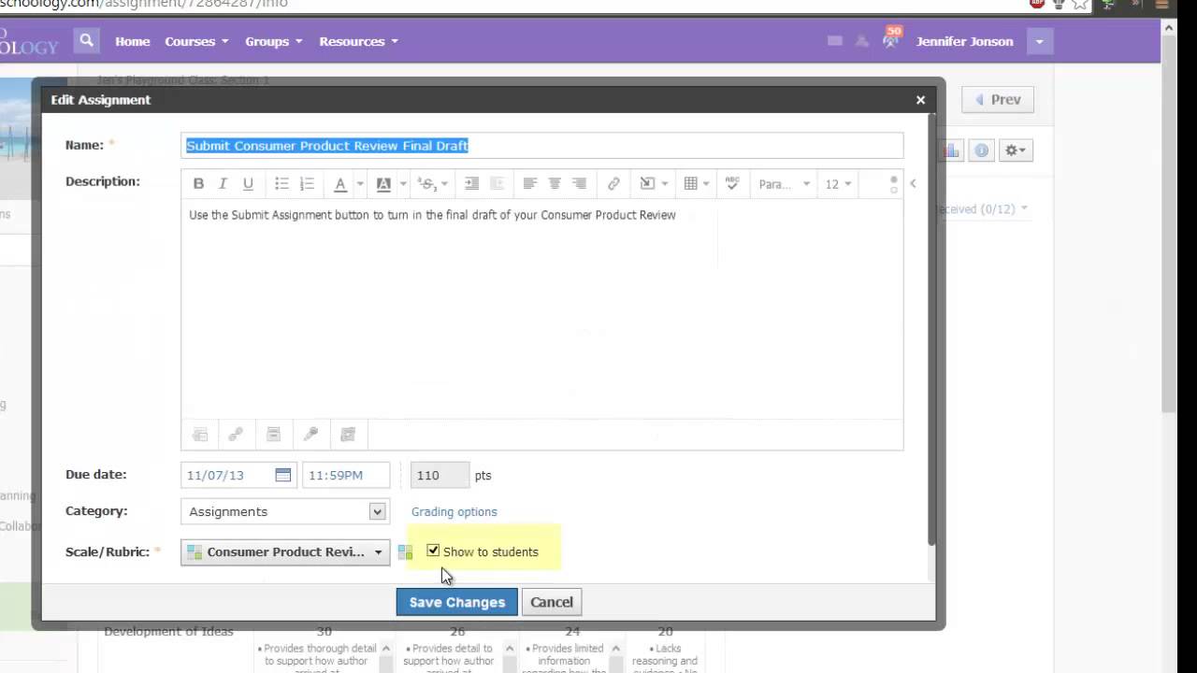1197x673 pixels.
Task: Open the Grading options link
Action: coord(454,511)
